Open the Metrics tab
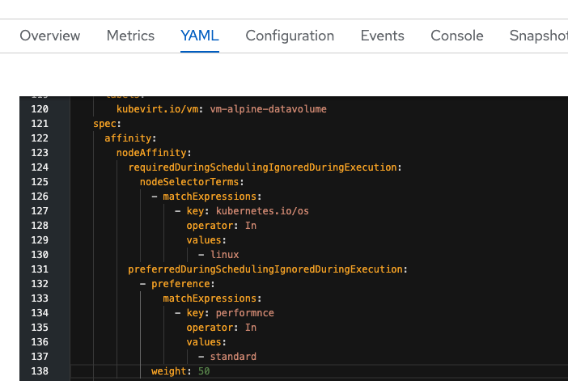 [130, 36]
